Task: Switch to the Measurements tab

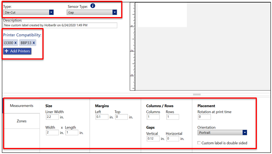Action: pyautogui.click(x=22, y=106)
